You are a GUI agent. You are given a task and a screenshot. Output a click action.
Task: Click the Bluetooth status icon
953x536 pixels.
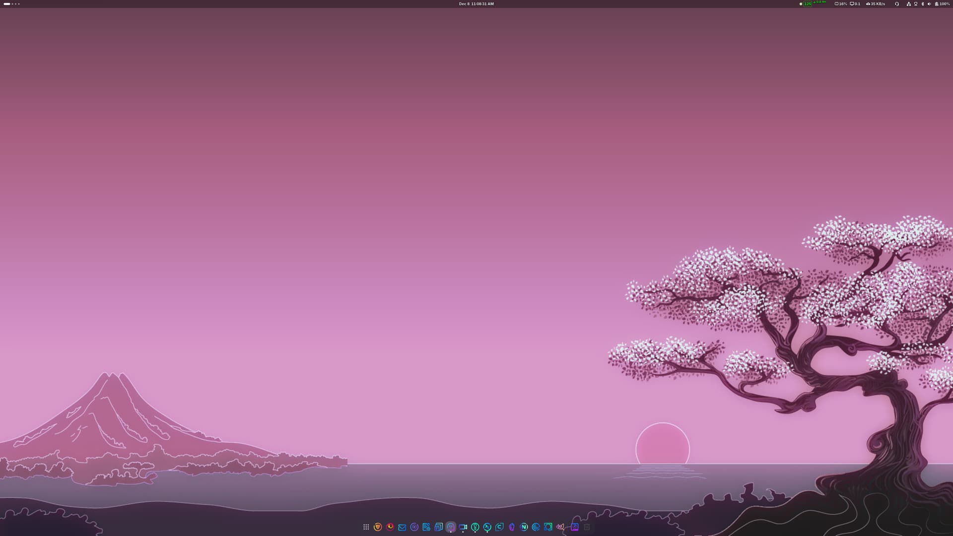923,4
